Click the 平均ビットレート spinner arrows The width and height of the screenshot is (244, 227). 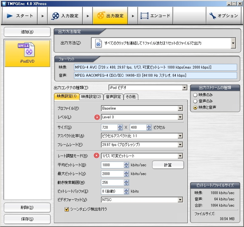pyautogui.click(x=126, y=165)
